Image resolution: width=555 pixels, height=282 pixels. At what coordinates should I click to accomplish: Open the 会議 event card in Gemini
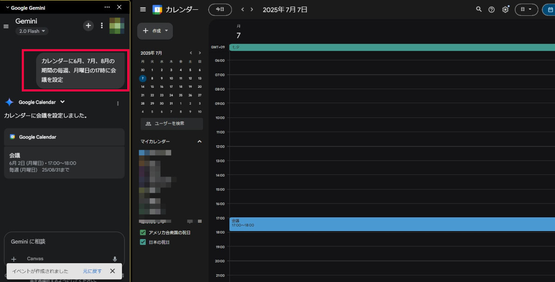(64, 162)
